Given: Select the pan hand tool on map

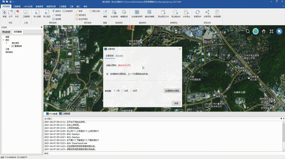Looking at the screenshot, I should tap(264, 31).
